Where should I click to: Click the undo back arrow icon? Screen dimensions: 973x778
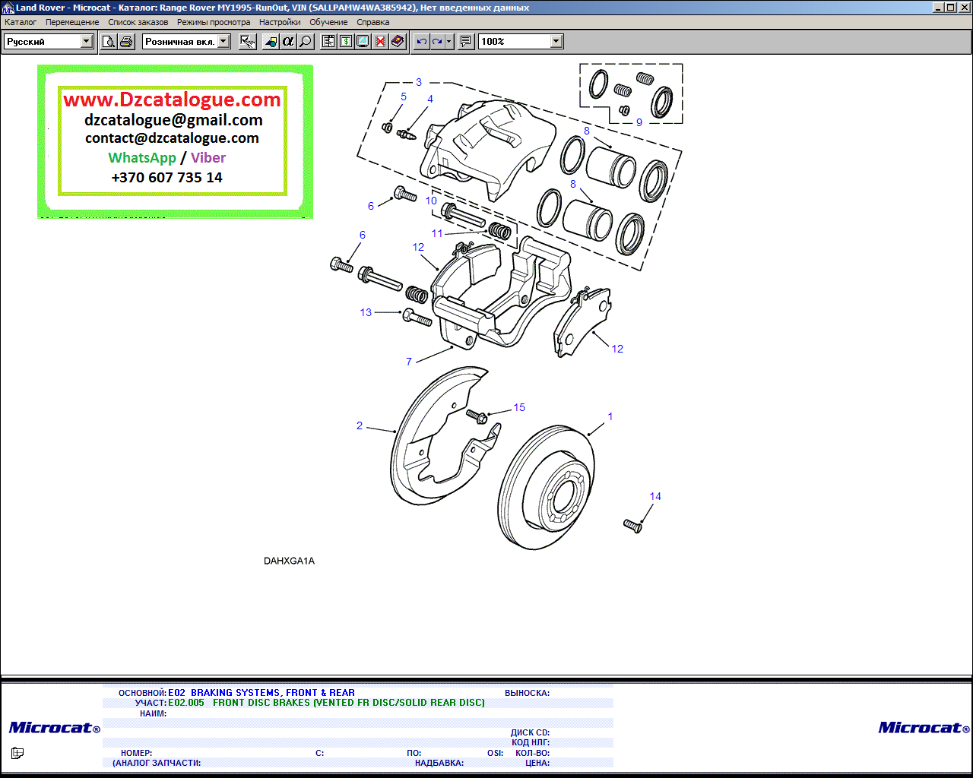click(x=421, y=42)
